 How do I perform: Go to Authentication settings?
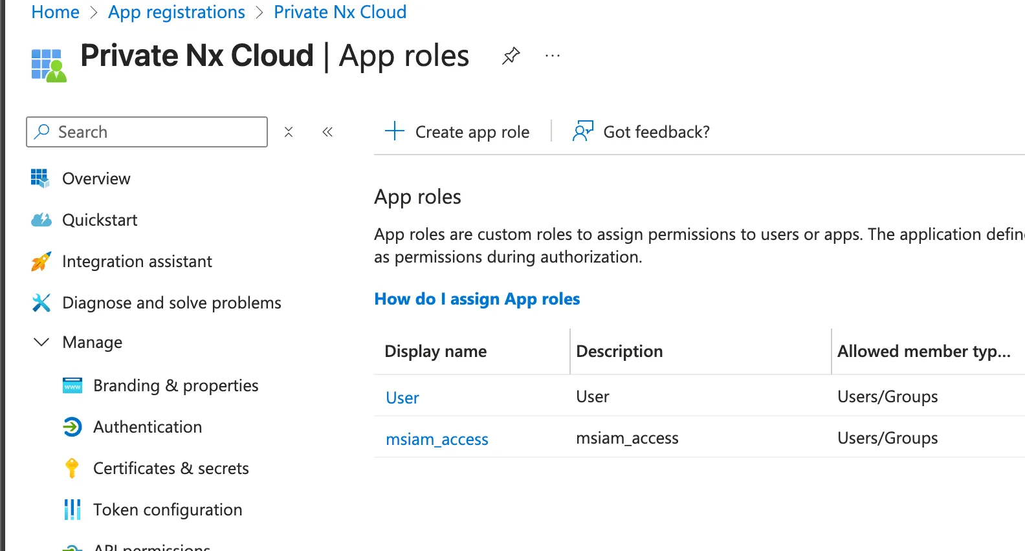pos(148,427)
